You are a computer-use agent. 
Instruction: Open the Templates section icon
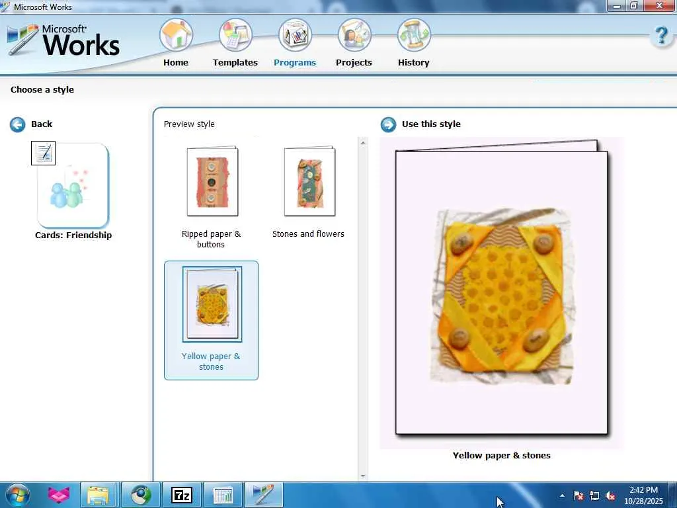pyautogui.click(x=235, y=35)
